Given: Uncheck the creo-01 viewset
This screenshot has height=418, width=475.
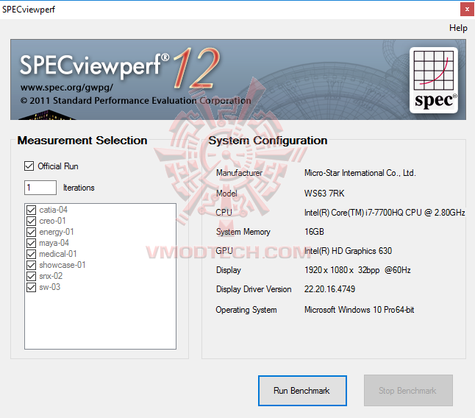Looking at the screenshot, I should (x=31, y=221).
